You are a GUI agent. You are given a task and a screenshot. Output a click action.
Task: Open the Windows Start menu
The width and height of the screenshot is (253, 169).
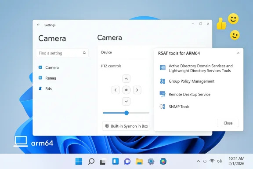(x=79, y=162)
